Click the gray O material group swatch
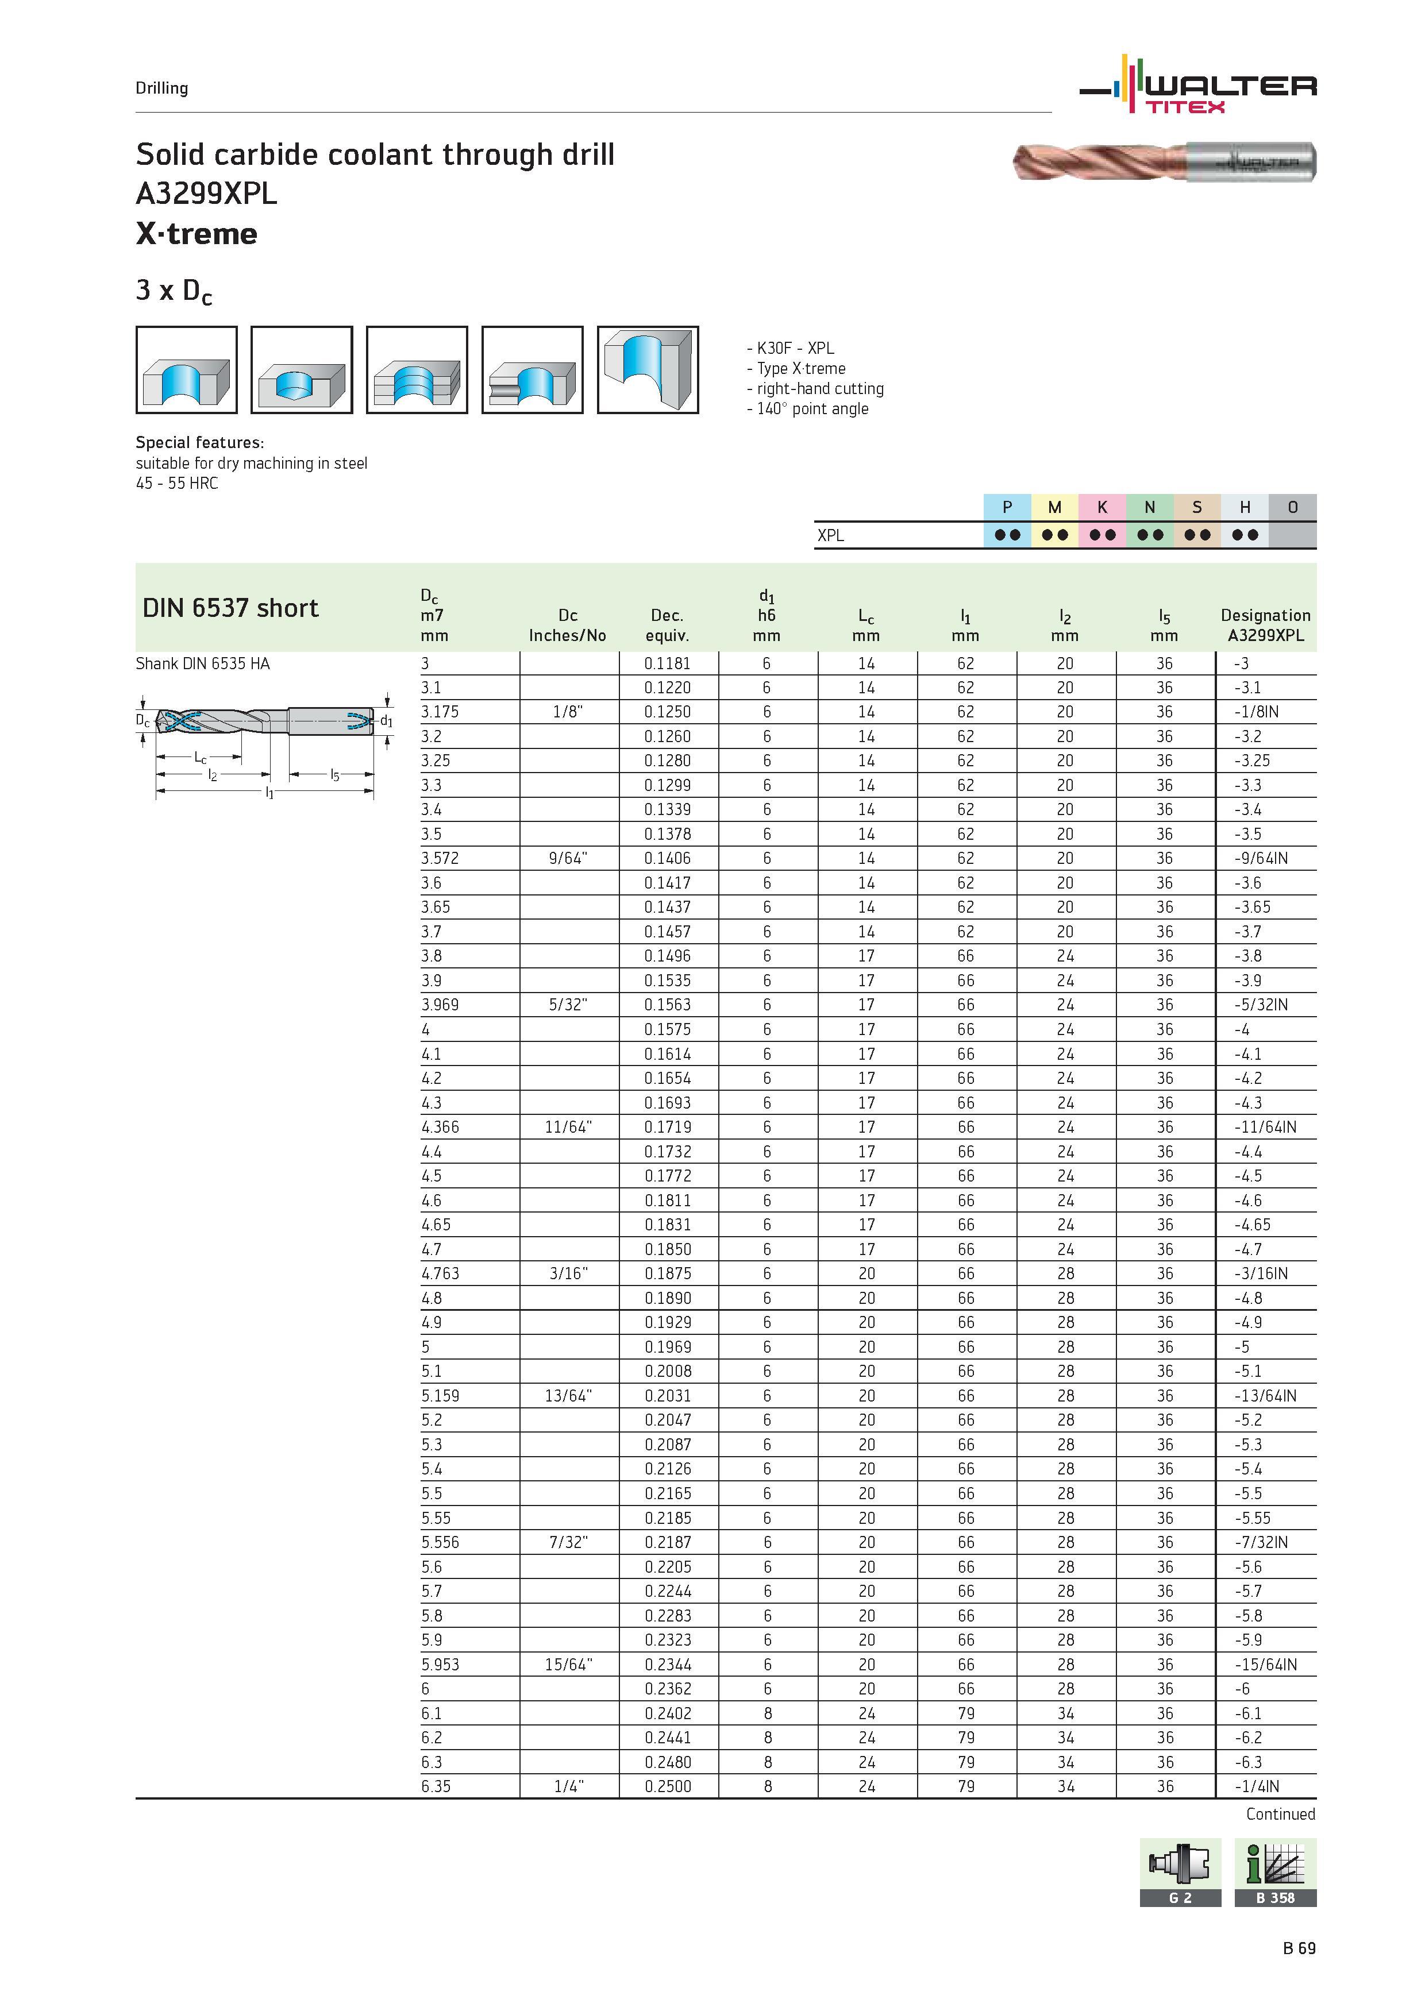The image size is (1425, 2015). (1292, 507)
